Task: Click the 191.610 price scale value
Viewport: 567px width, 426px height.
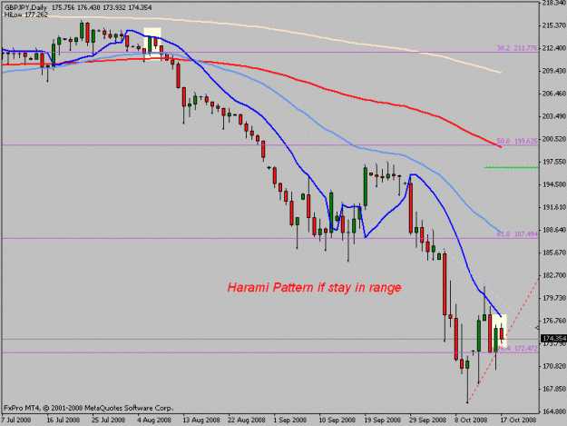Action: coord(554,207)
